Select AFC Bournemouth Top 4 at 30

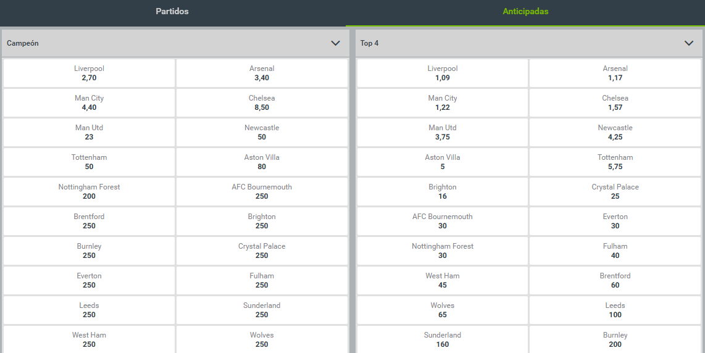click(x=443, y=222)
